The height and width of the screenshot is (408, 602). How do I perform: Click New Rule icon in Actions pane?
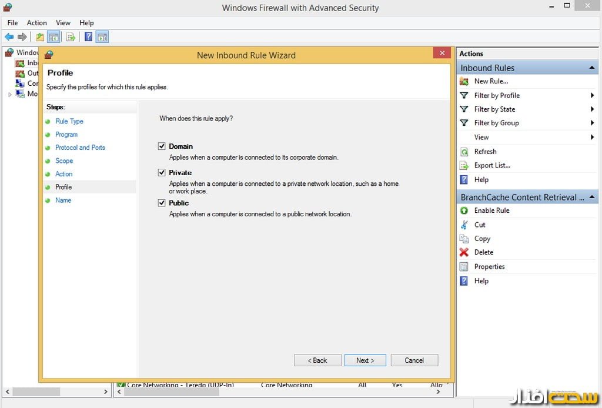[464, 81]
